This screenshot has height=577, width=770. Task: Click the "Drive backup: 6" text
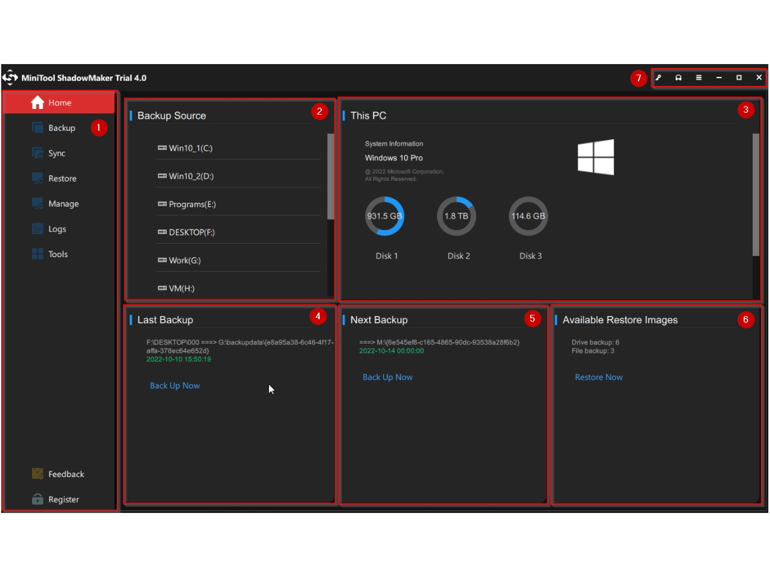tap(595, 342)
